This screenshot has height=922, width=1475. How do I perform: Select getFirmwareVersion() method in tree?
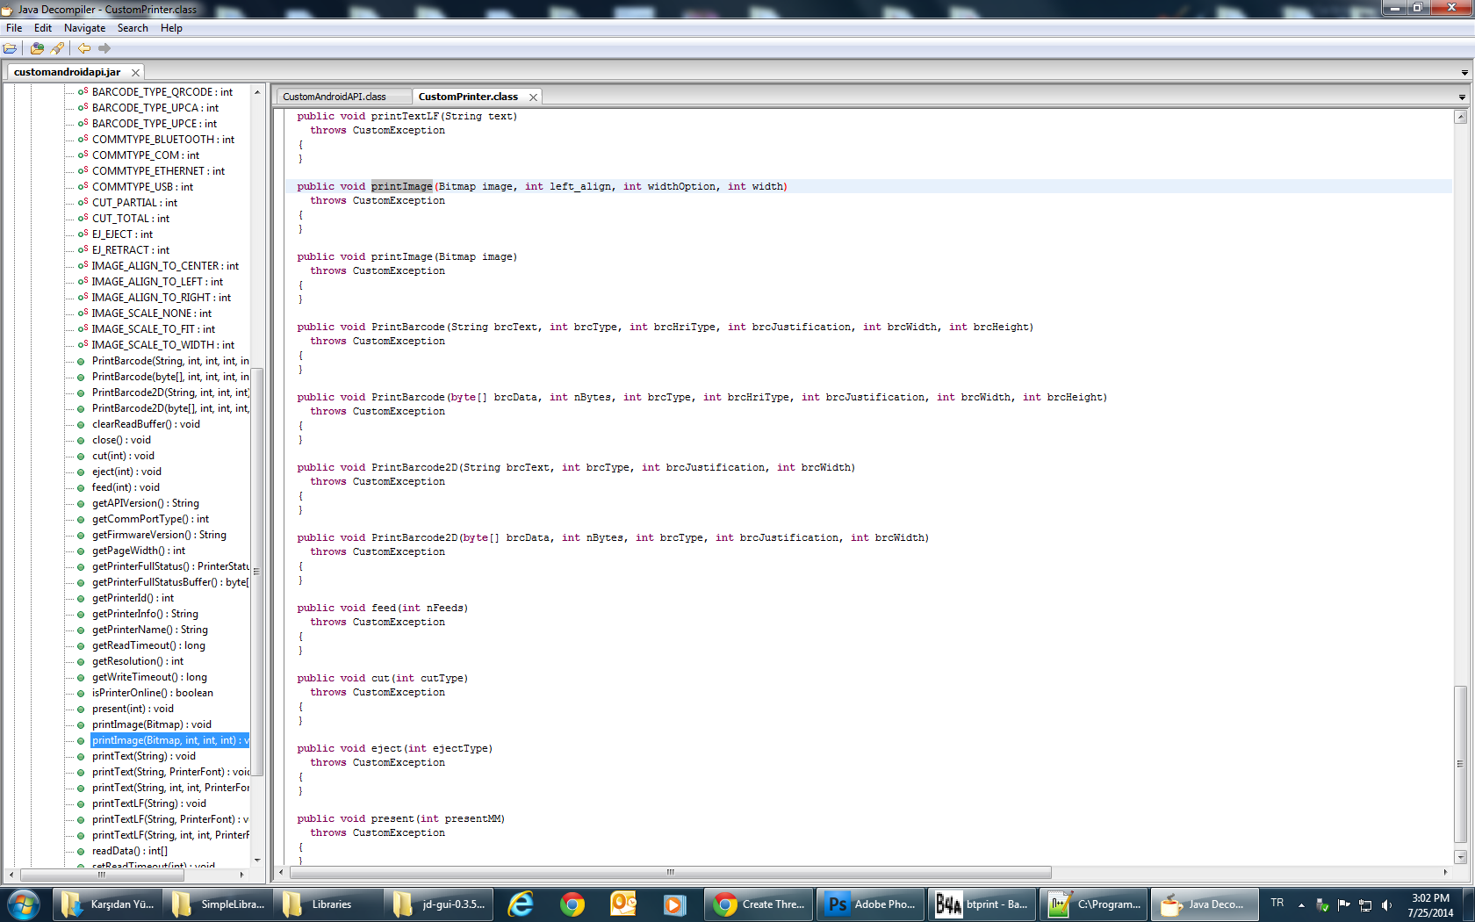[x=159, y=535]
